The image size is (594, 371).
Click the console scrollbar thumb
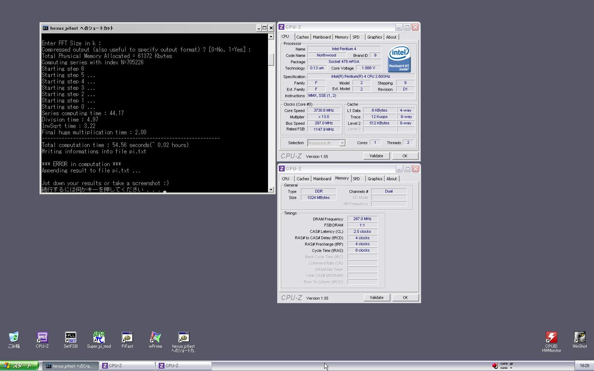(271, 59)
